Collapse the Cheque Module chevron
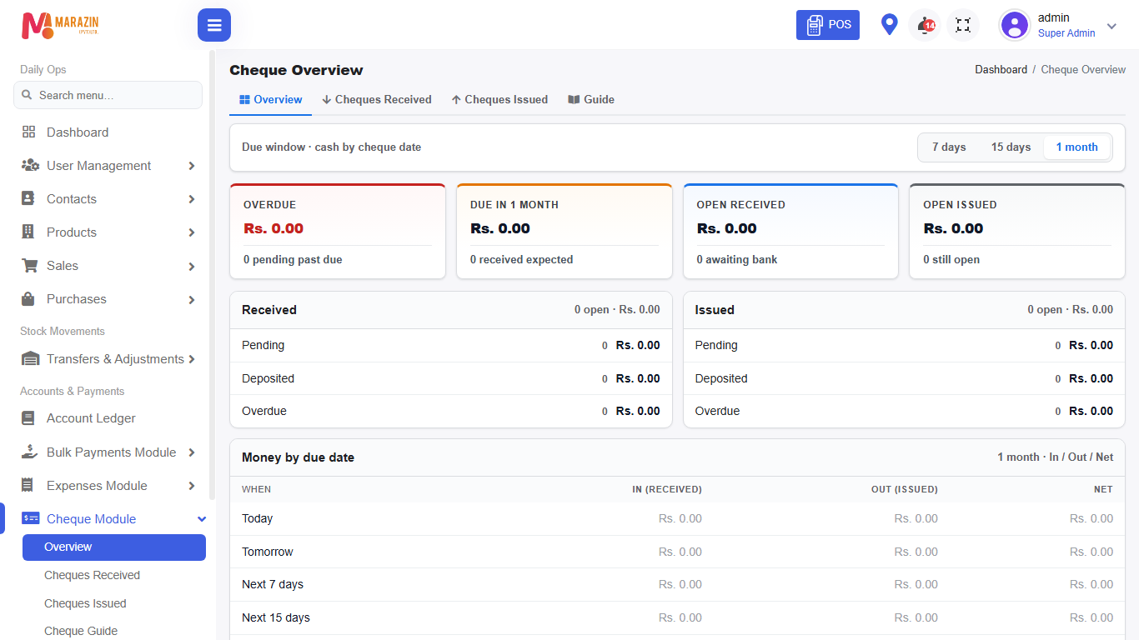 201,519
